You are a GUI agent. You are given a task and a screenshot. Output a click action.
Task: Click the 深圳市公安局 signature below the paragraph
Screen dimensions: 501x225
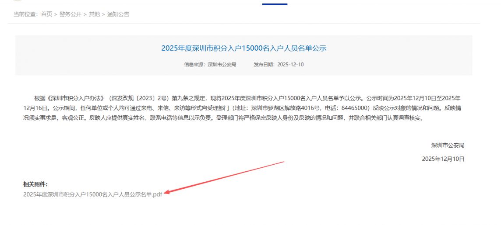(448, 145)
